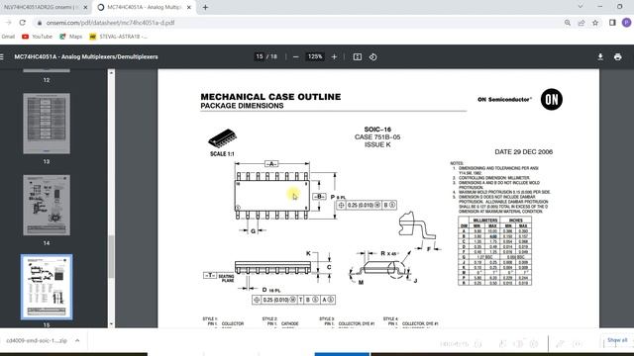Rotate the PDF counterclockwise
This screenshot has width=634, height=356.
[x=372, y=57]
